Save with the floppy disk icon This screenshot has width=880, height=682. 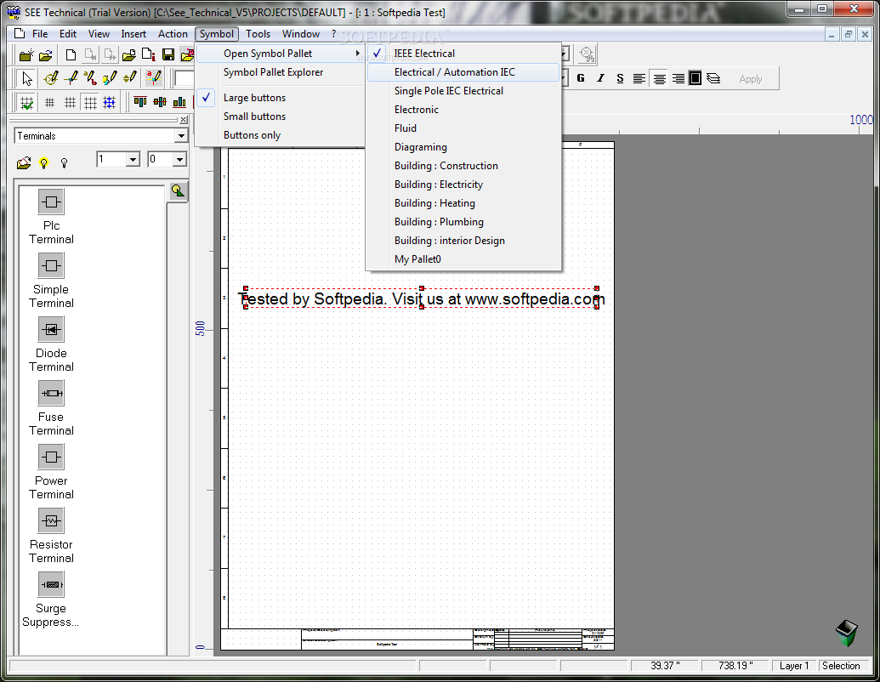coord(167,55)
